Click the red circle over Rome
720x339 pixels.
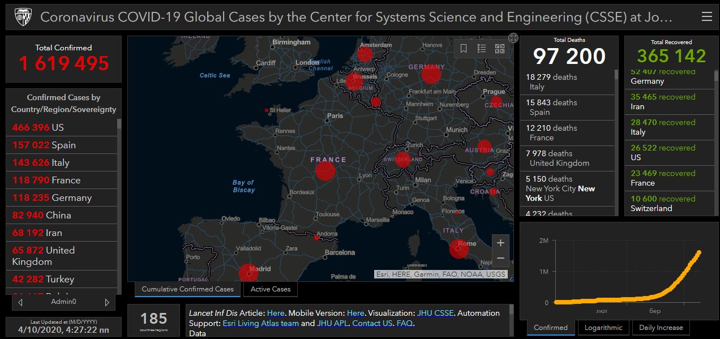coord(459,249)
